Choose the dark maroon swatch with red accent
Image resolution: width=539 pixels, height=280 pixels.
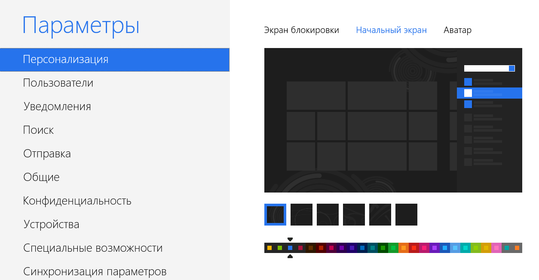321,248
